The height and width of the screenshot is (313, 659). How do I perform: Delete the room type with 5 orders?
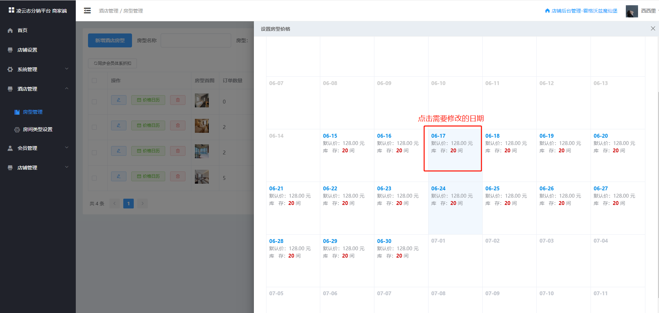178,176
